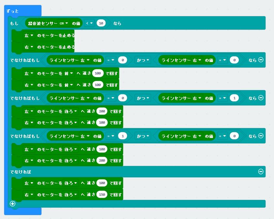Click the final でなければ label
Image resolution: width=274 pixels, height=219 pixels.
pyautogui.click(x=20, y=172)
